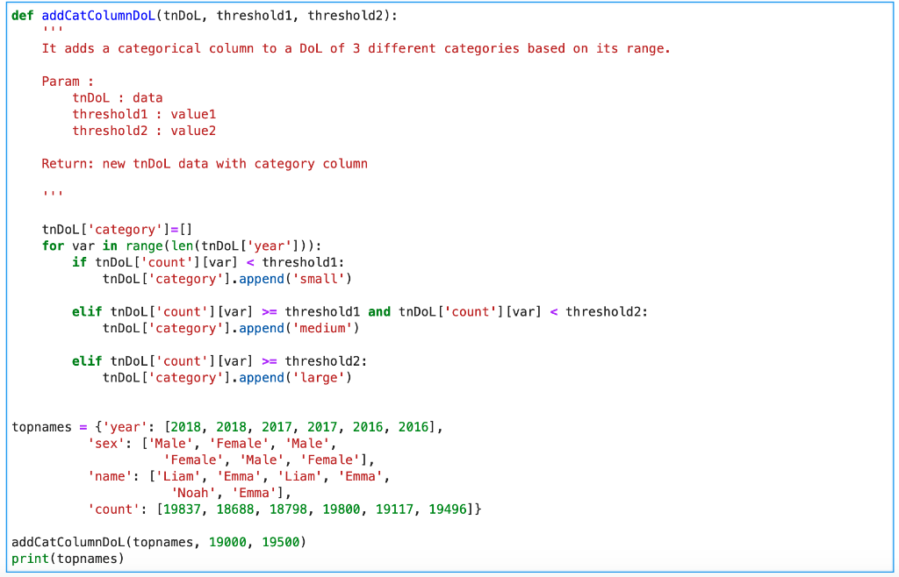Click the 'medium' string literal
The image size is (899, 577).
(x=323, y=328)
